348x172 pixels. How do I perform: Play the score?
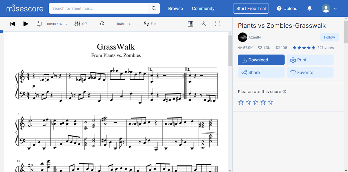26,24
